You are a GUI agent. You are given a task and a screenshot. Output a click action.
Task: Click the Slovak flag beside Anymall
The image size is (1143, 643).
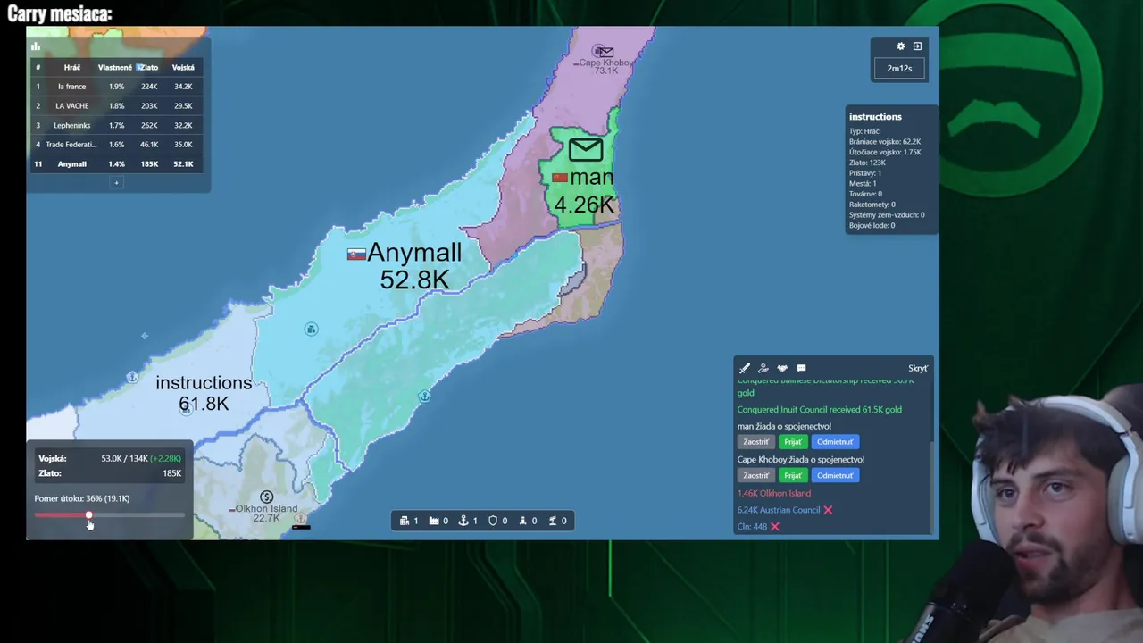356,254
